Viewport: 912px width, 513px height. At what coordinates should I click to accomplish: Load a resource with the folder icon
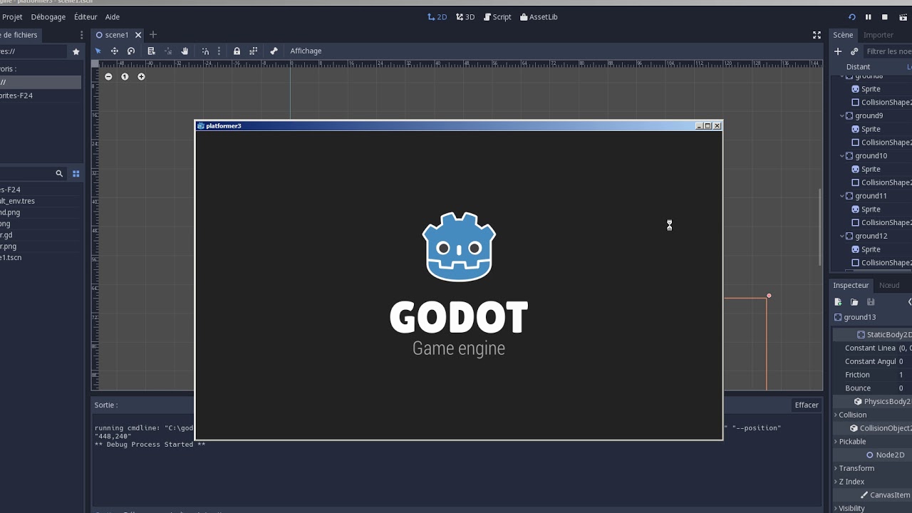pyautogui.click(x=854, y=302)
